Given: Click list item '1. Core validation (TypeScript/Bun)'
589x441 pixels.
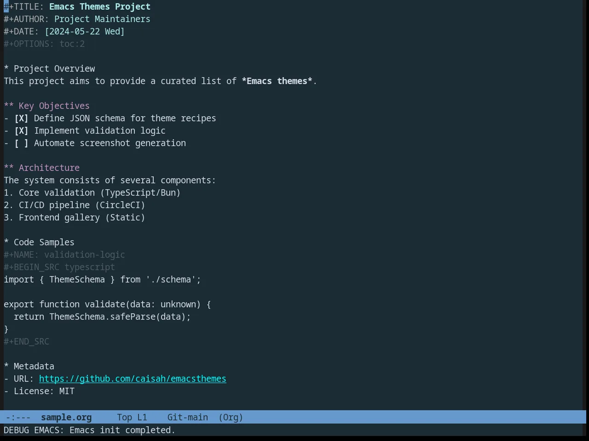Looking at the screenshot, I should point(92,192).
